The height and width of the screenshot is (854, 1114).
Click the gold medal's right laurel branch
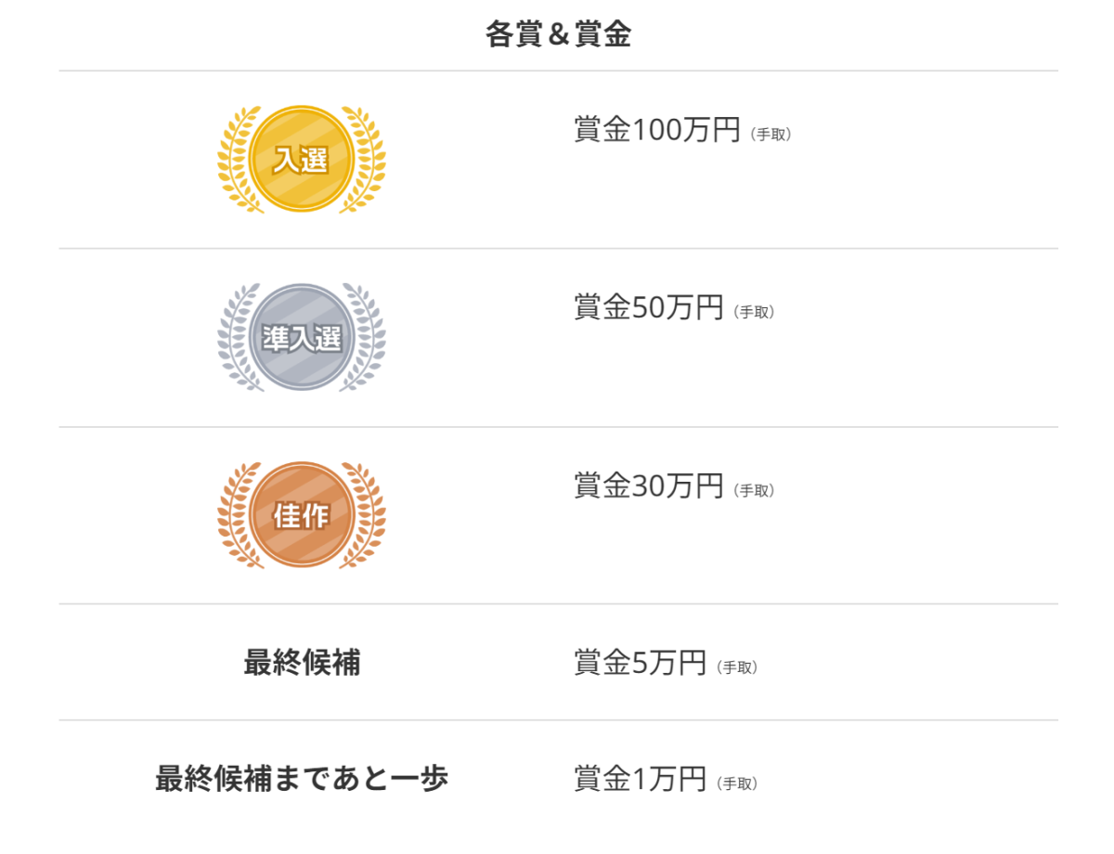pos(368,162)
